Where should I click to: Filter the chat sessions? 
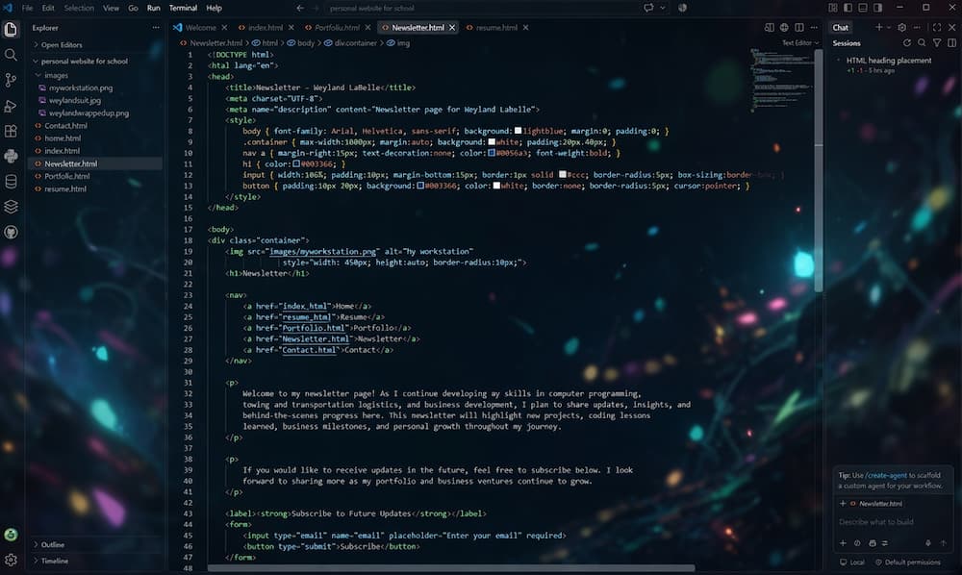pos(937,43)
